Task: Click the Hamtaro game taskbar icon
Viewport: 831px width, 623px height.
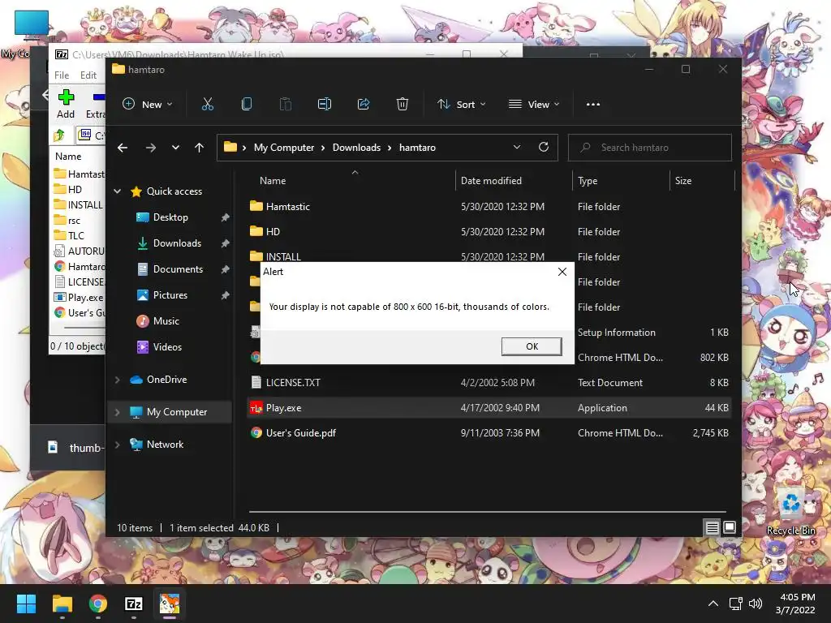Action: point(170,604)
